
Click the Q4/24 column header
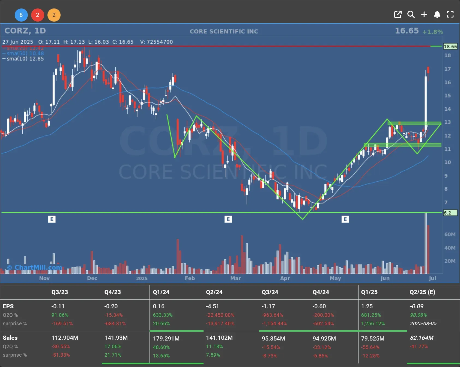coord(321,292)
